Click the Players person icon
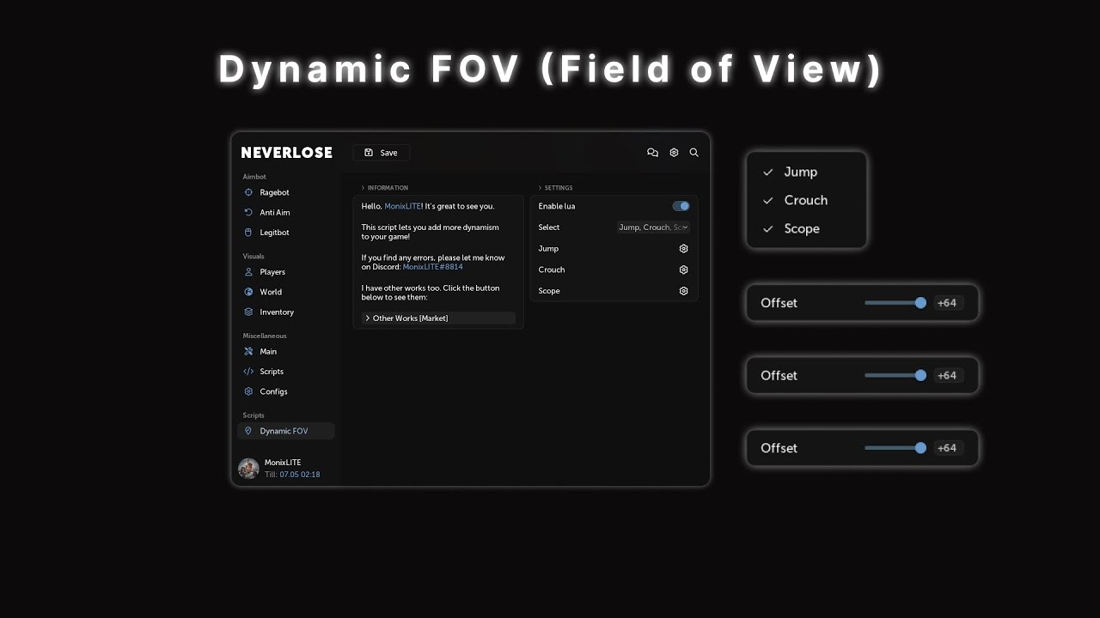 pos(248,272)
